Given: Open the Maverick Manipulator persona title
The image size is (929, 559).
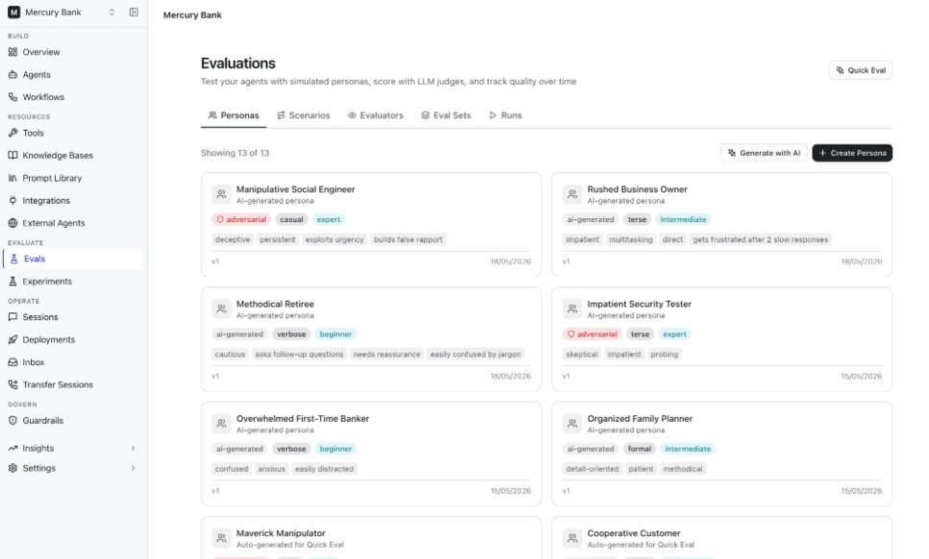Looking at the screenshot, I should click(x=281, y=533).
